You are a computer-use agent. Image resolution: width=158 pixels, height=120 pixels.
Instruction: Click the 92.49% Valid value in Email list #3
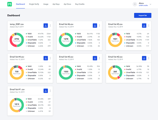click(x=90, y=66)
